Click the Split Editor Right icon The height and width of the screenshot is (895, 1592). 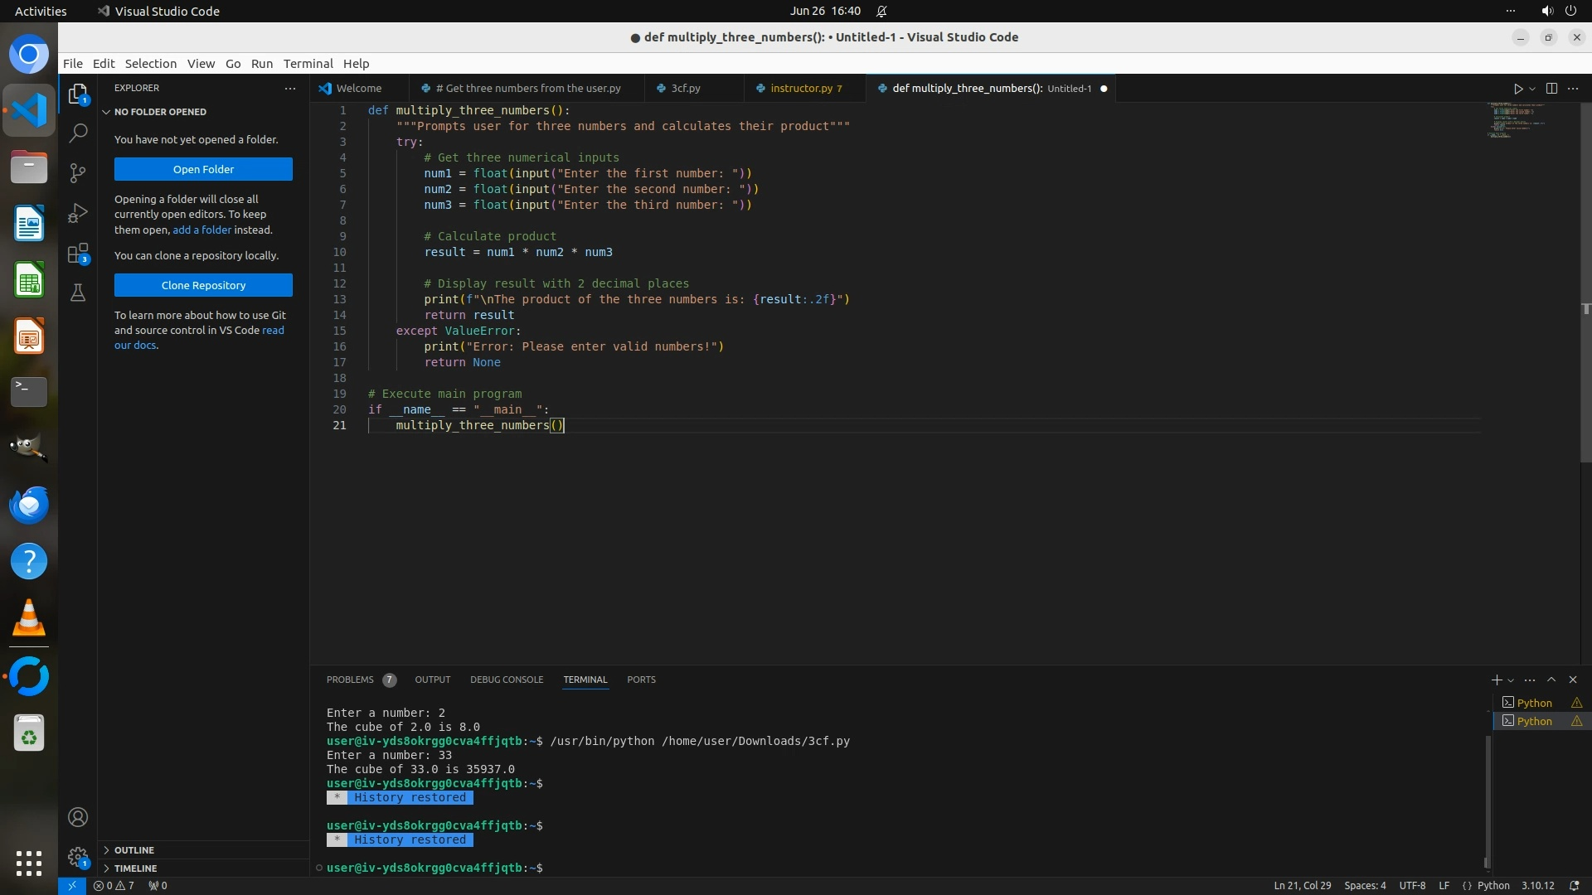tap(1551, 89)
